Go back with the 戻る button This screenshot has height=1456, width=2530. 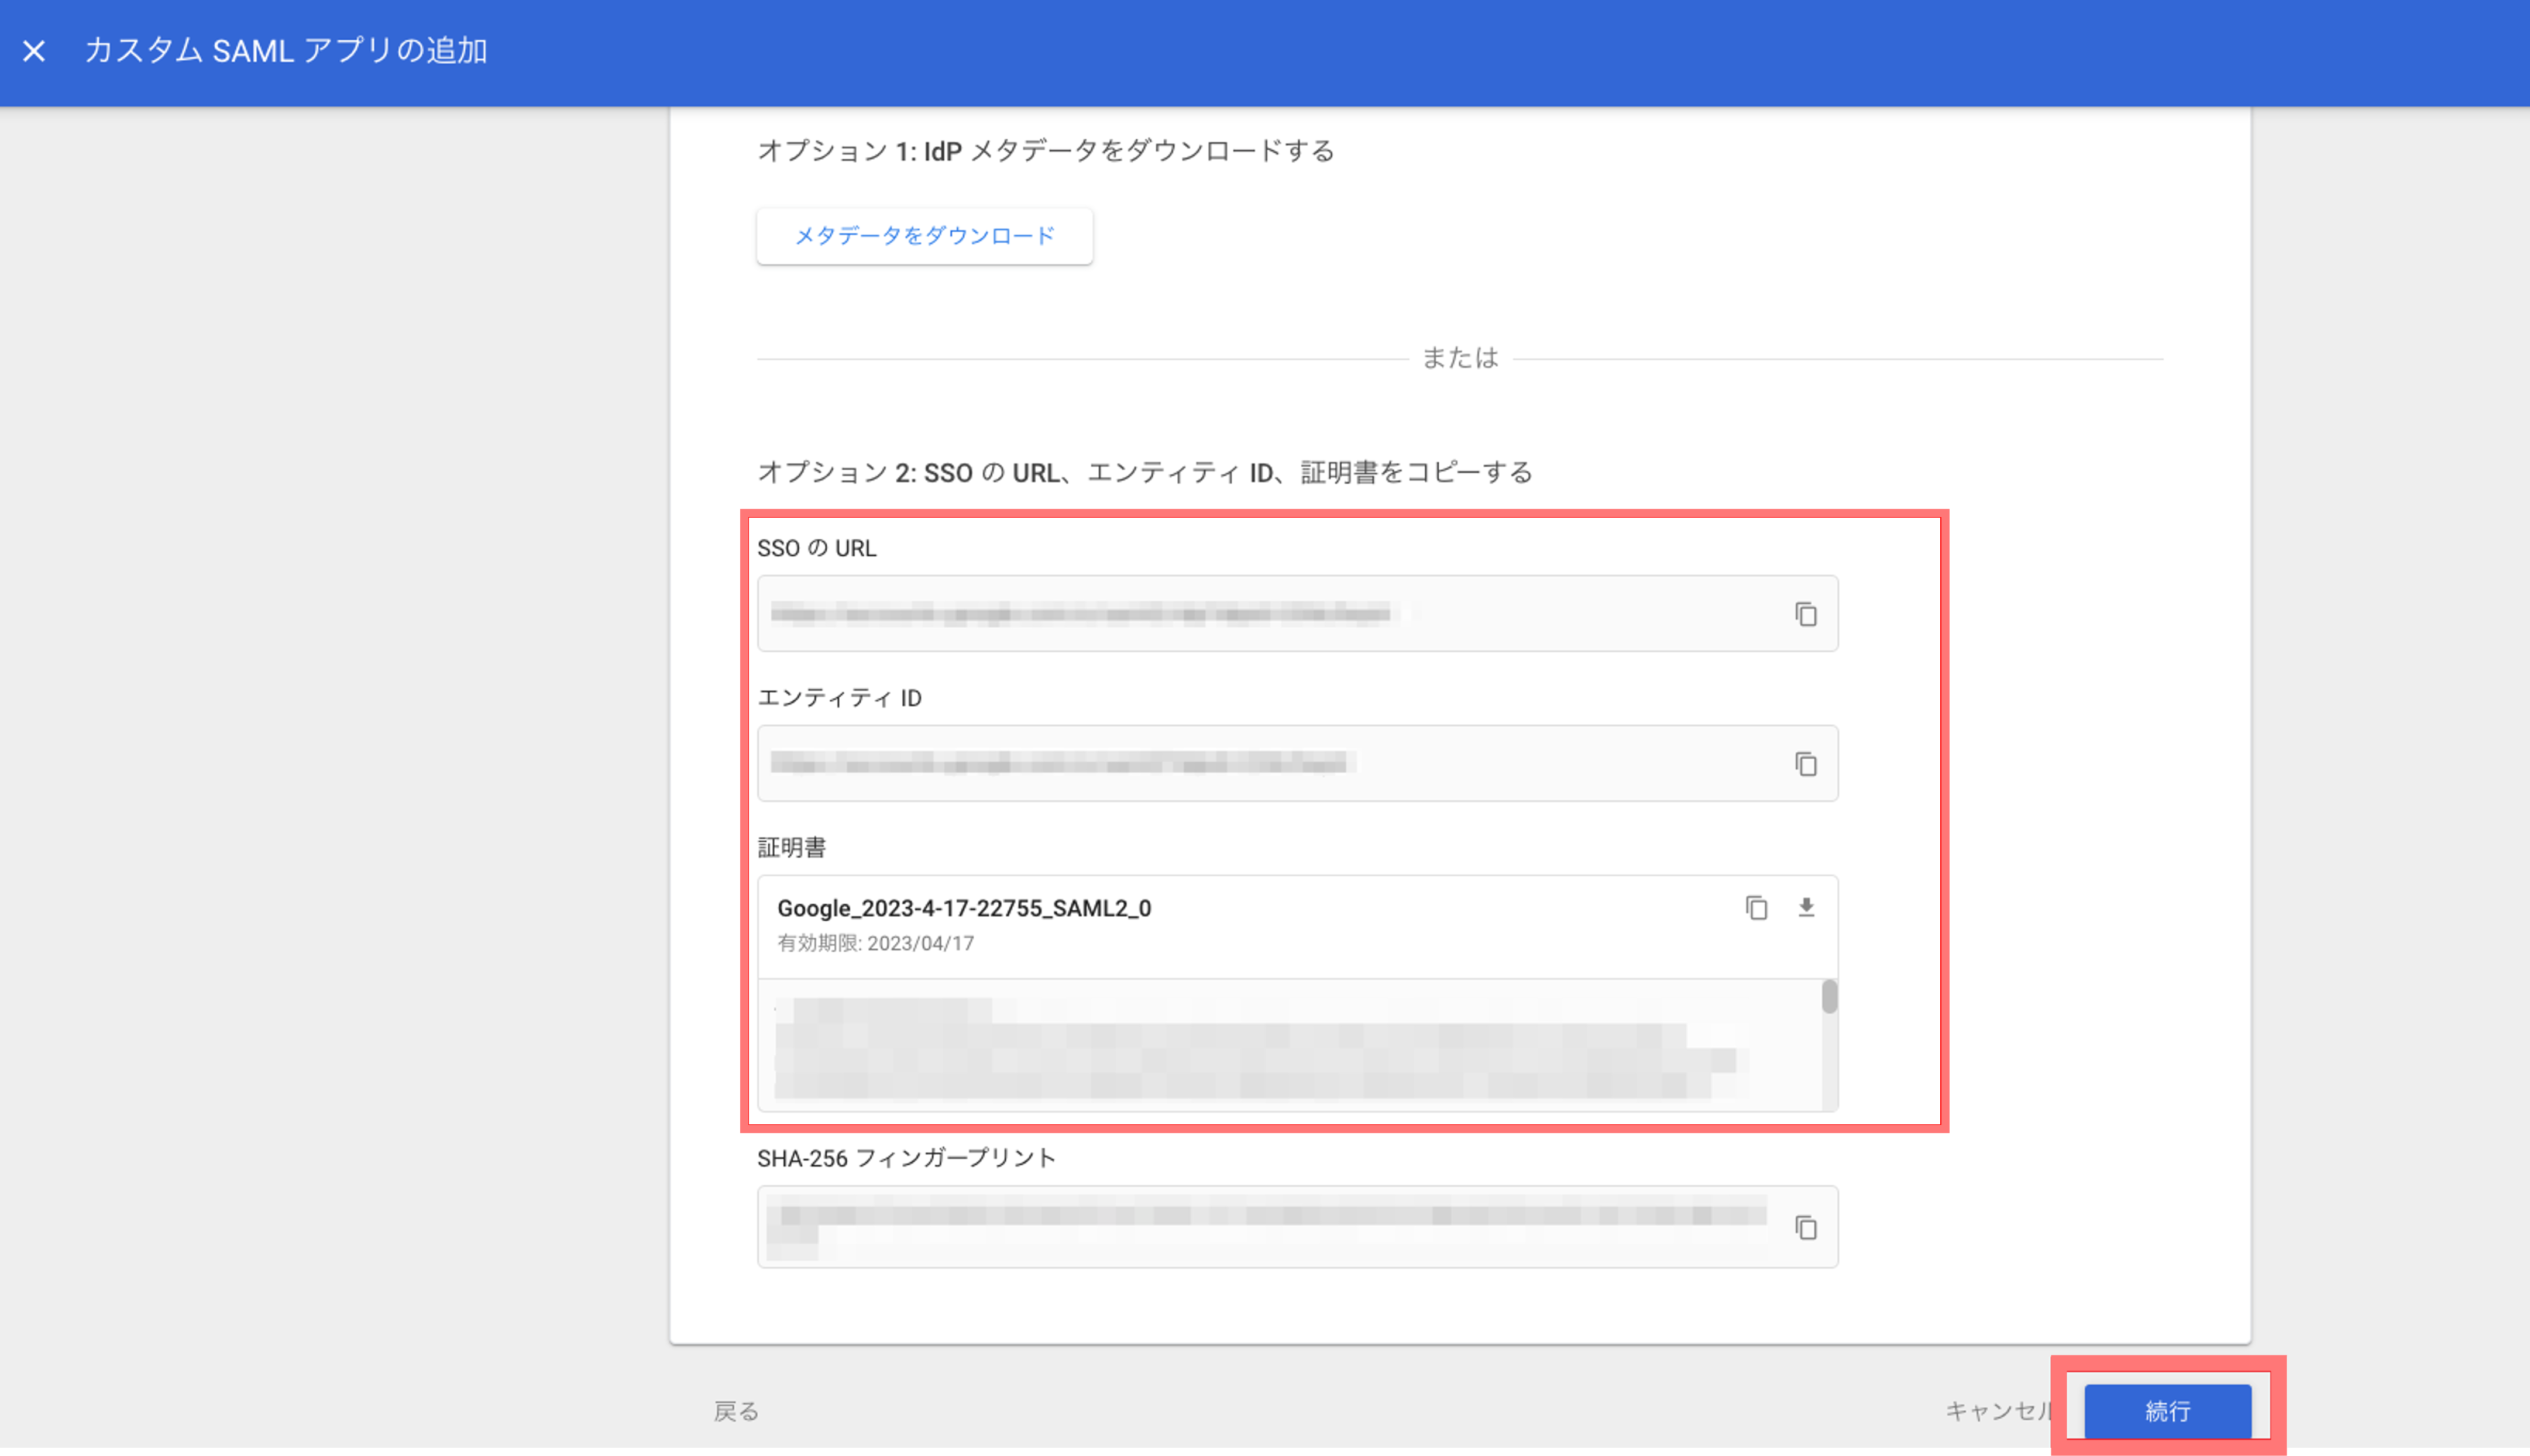(x=736, y=1411)
